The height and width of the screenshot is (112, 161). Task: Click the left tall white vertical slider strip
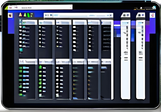(126, 59)
